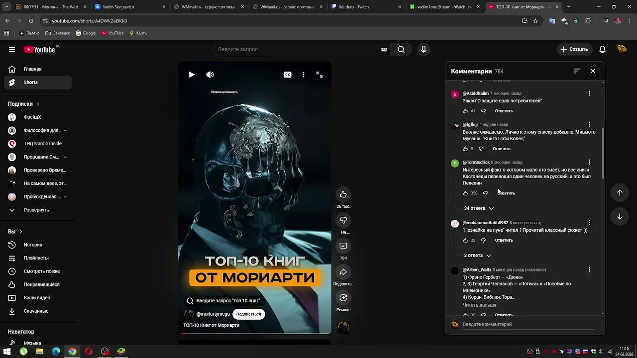This screenshot has width=637, height=358.
Task: Mute the Shorts video volume
Action: tap(210, 75)
